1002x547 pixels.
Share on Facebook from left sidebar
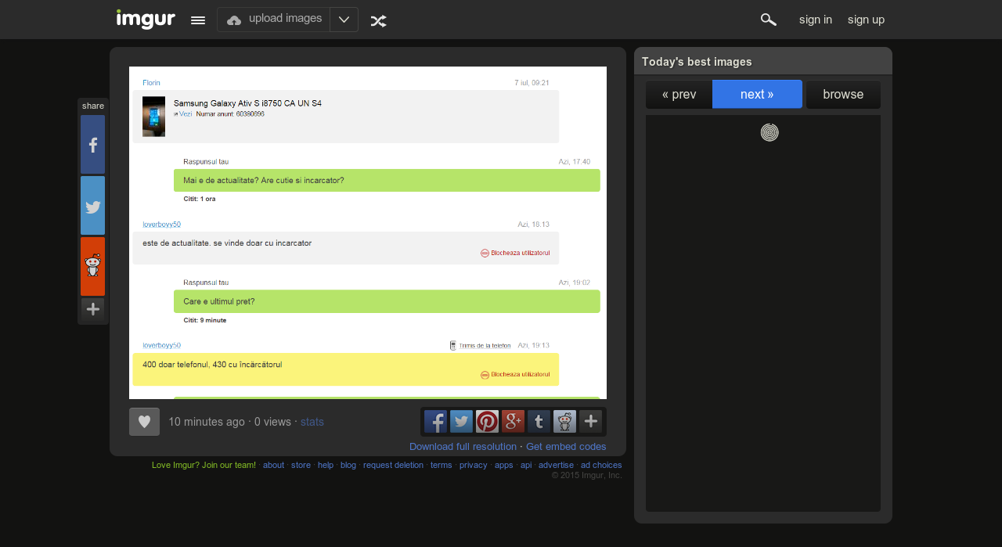[x=92, y=145]
